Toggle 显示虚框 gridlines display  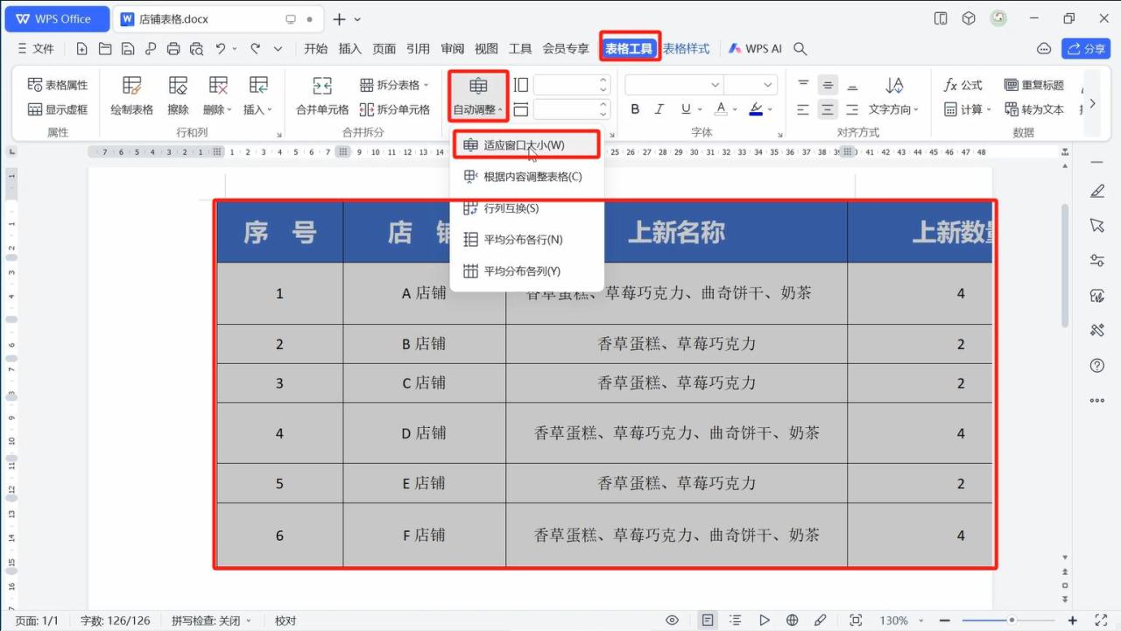[58, 109]
